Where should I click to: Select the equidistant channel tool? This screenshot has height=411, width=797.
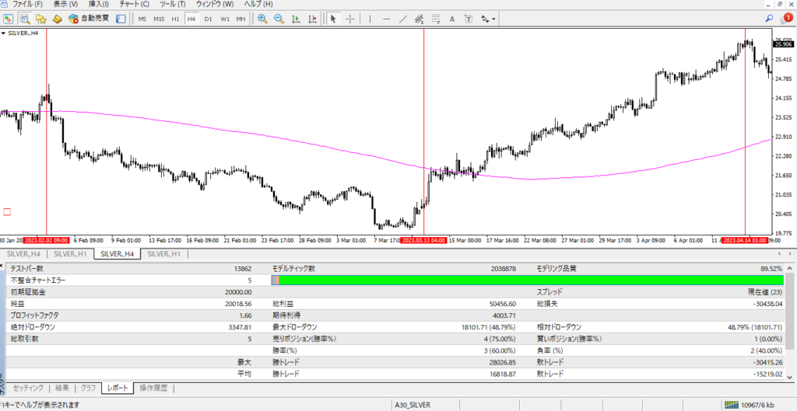coord(420,19)
